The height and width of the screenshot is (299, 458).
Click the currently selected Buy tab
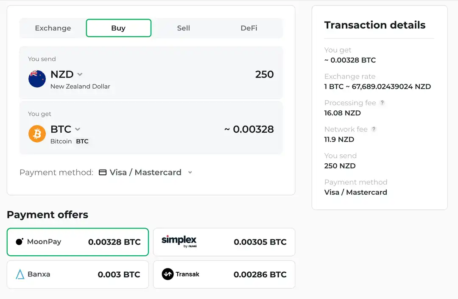point(118,28)
